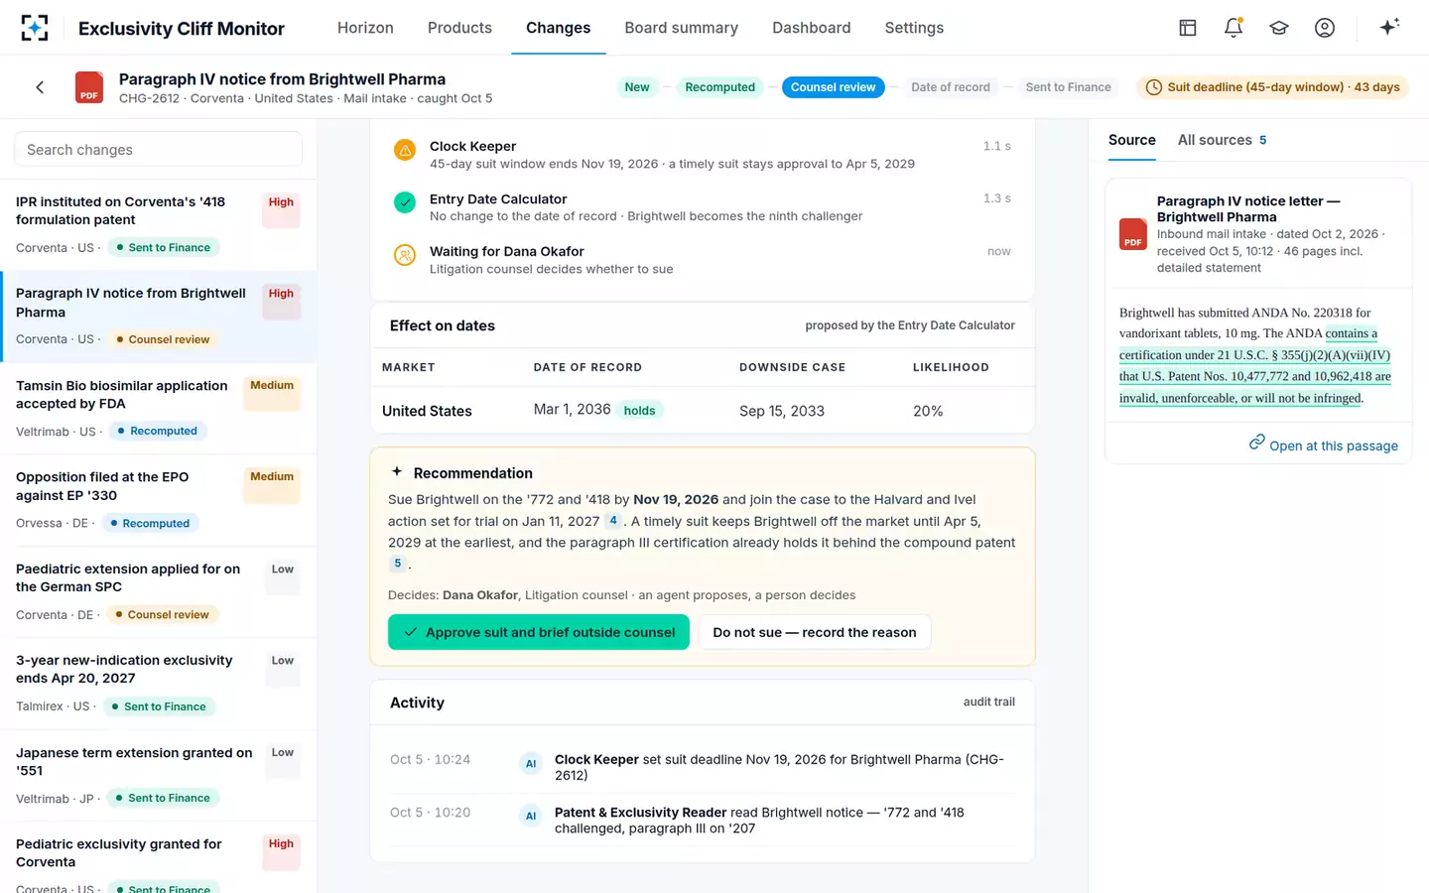Open the user account profile icon

click(x=1325, y=28)
